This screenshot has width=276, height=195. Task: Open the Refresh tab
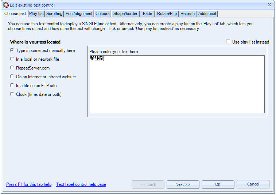tap(188, 14)
